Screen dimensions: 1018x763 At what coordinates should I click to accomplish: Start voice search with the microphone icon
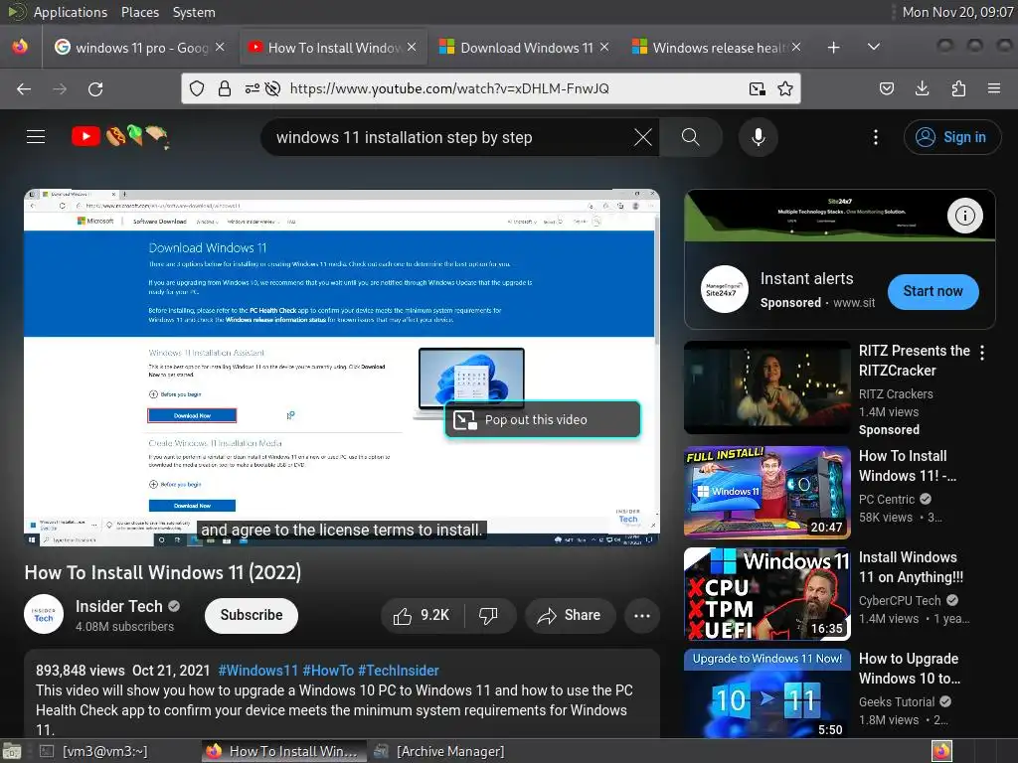[x=758, y=137]
